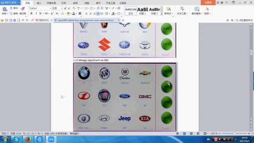Align text left icon
This screenshot has height=143, width=254.
87,14
